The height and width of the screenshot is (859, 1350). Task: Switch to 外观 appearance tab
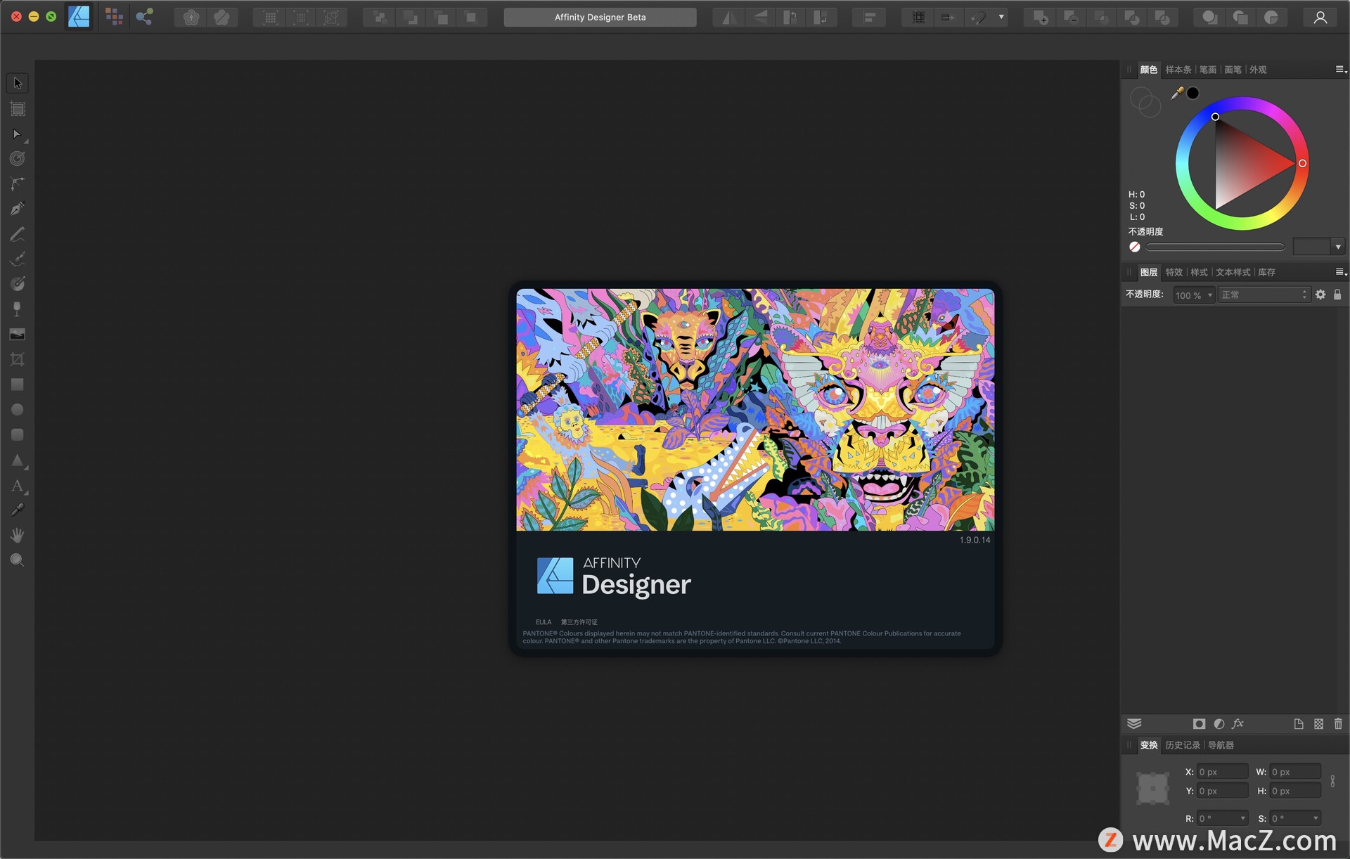(x=1258, y=70)
